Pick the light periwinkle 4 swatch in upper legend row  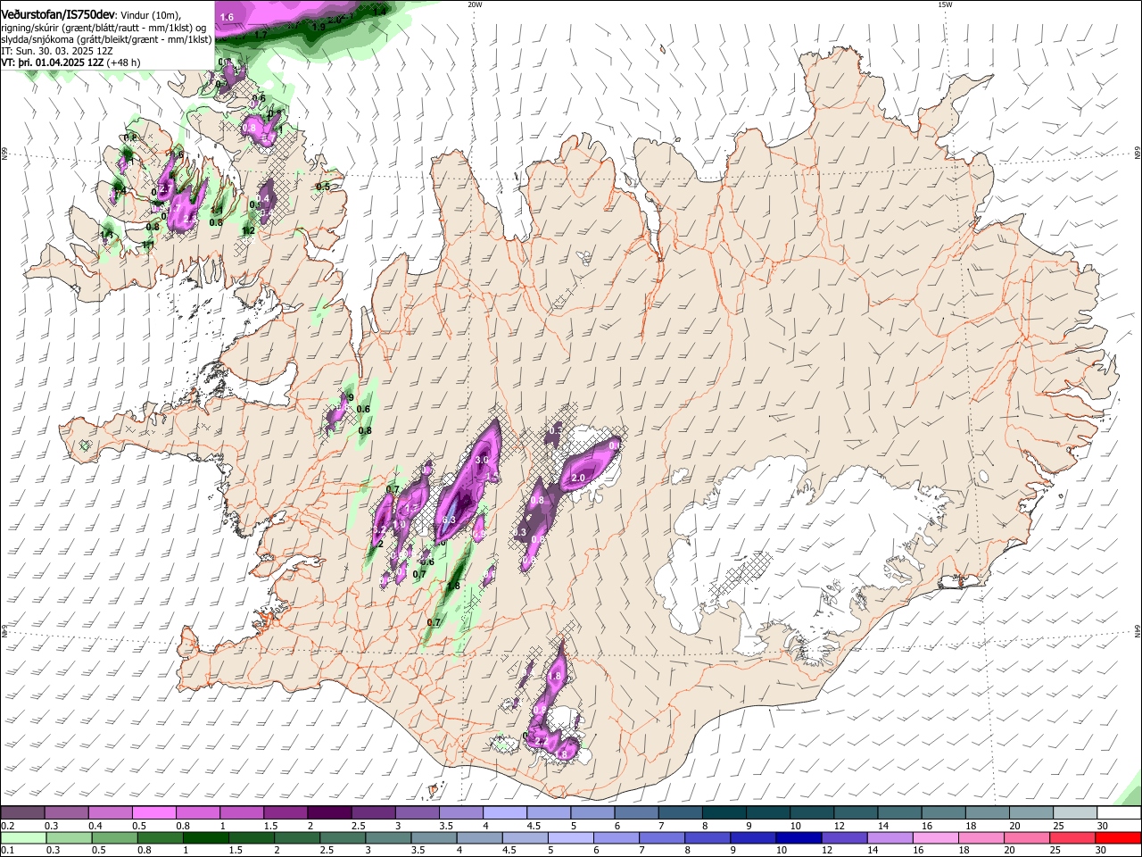coord(505,813)
